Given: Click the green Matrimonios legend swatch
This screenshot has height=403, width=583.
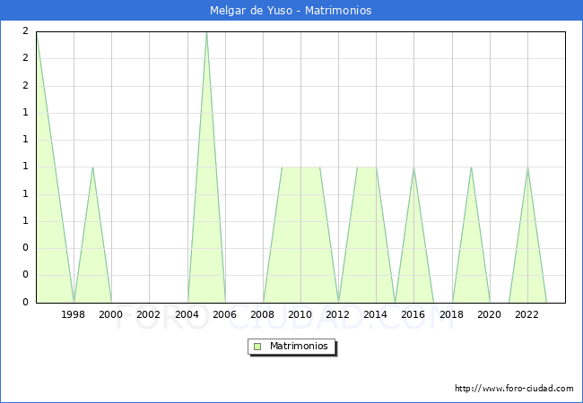Looking at the screenshot, I should 257,347.
